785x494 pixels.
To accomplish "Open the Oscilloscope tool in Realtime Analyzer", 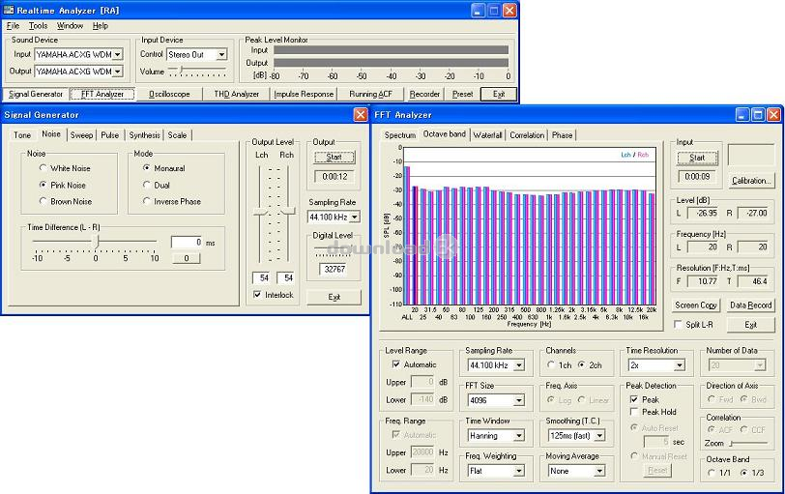I will click(x=169, y=94).
